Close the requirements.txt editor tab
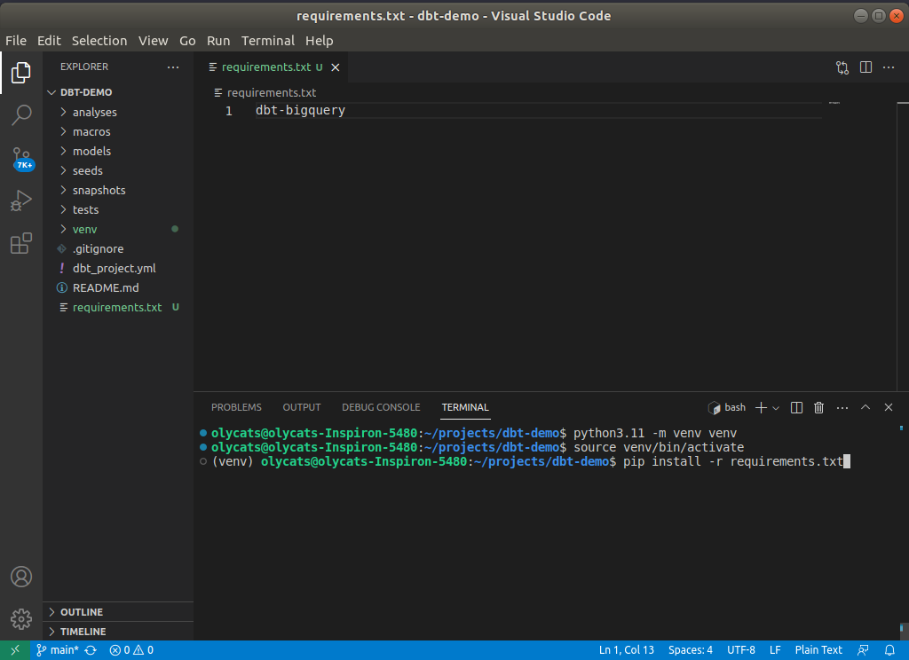 point(335,67)
